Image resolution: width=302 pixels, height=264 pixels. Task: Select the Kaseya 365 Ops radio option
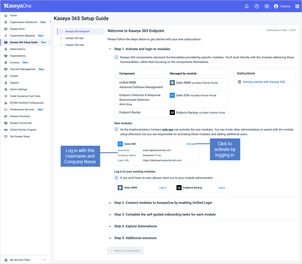click(61, 38)
